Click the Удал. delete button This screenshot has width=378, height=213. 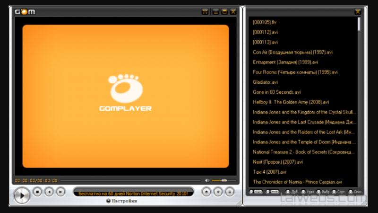pyautogui.click(x=307, y=192)
